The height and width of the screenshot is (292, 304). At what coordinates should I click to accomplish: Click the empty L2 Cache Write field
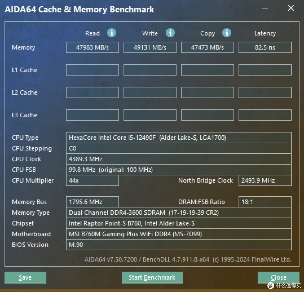click(150, 93)
